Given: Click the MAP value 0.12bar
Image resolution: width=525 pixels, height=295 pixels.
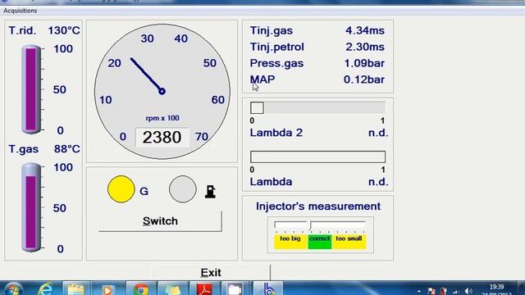Looking at the screenshot, I should pos(364,79).
